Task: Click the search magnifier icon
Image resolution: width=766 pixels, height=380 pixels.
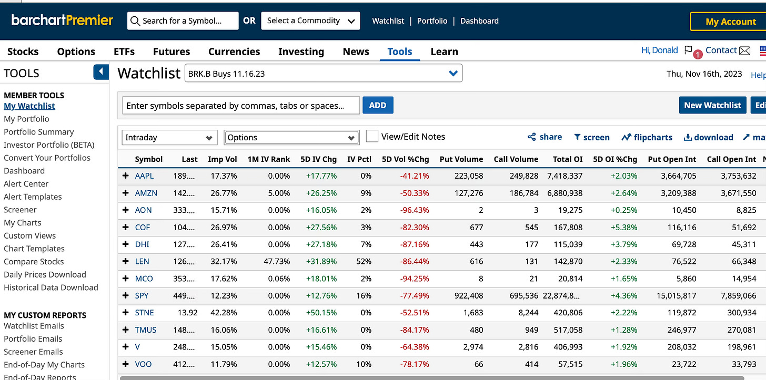Action: click(x=135, y=21)
